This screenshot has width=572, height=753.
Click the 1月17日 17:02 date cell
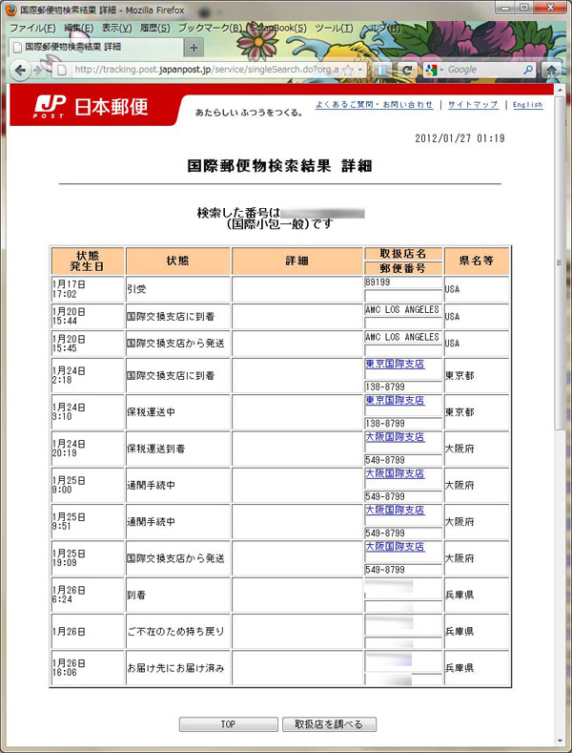pyautogui.click(x=88, y=289)
